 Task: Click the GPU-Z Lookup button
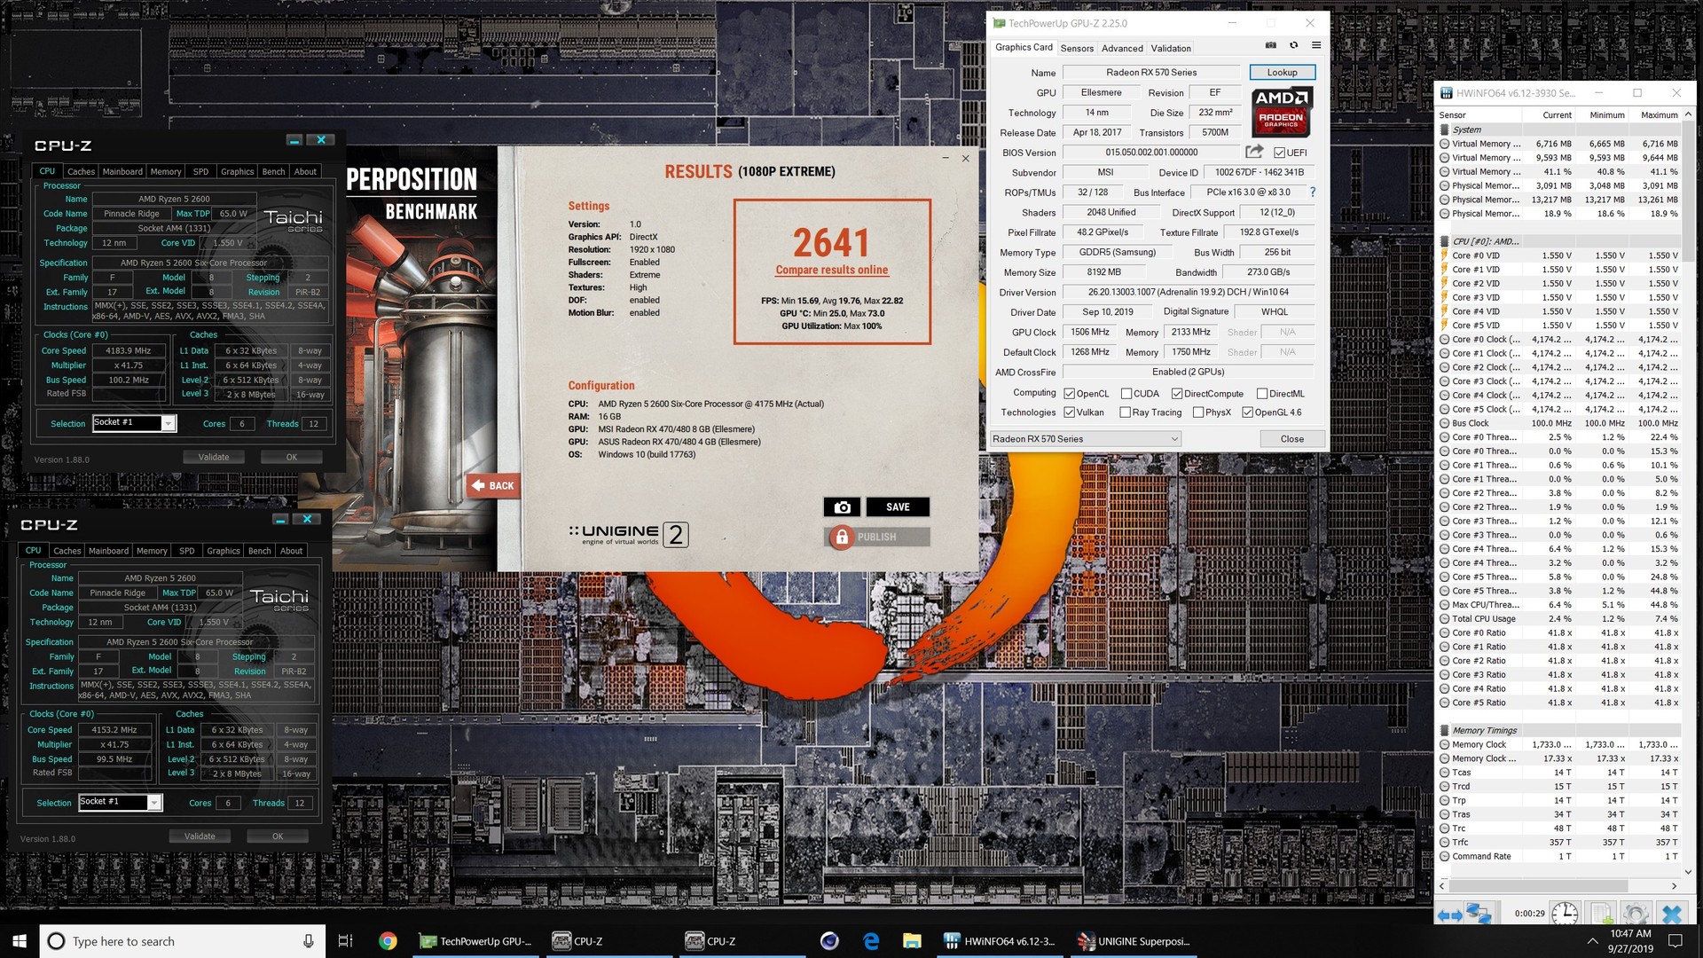1282,73
